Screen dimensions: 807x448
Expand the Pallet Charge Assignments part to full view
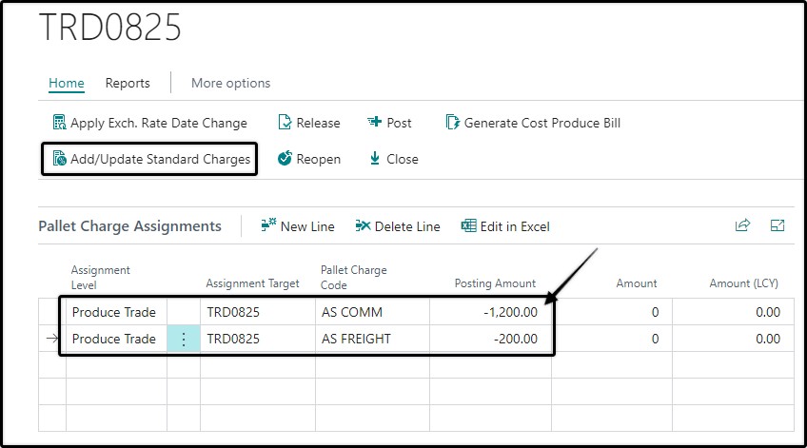777,225
